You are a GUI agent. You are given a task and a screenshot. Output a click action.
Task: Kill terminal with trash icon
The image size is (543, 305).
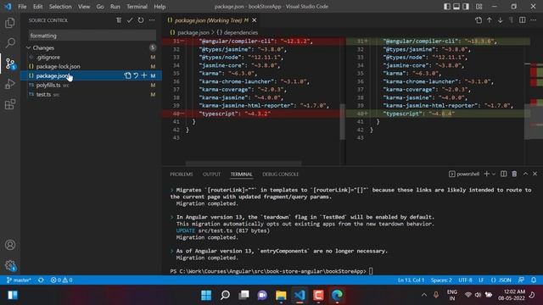click(x=514, y=174)
